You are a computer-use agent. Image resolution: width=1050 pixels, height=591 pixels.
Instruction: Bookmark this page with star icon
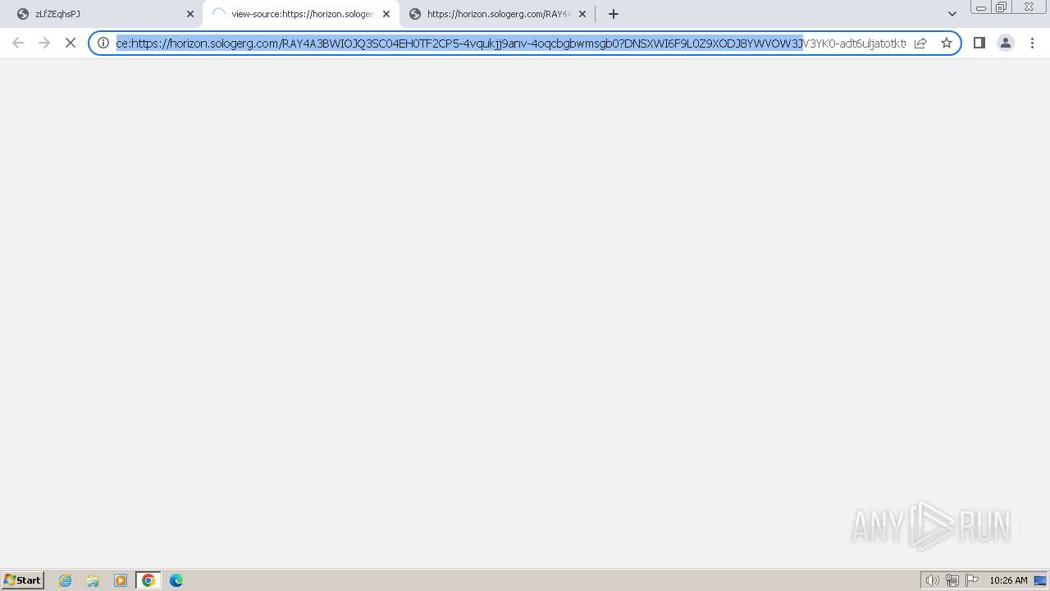pyautogui.click(x=947, y=43)
